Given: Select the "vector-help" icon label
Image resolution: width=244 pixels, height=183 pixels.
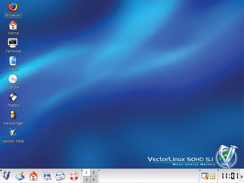Looking at the screenshot, I should pos(13,141).
